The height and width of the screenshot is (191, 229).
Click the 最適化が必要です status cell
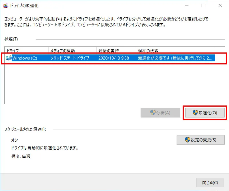click(x=175, y=58)
